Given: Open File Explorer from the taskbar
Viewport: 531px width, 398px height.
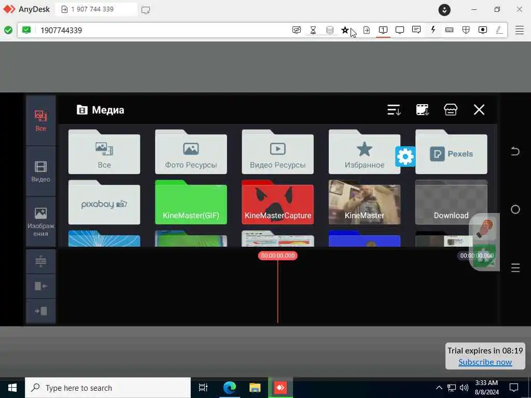Looking at the screenshot, I should [255, 388].
